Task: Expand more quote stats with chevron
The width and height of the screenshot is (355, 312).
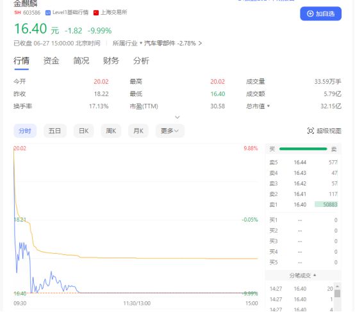Action: pyautogui.click(x=177, y=117)
